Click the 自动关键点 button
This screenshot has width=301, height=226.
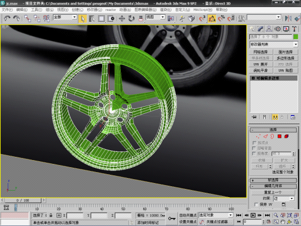pyautogui.click(x=188, y=215)
